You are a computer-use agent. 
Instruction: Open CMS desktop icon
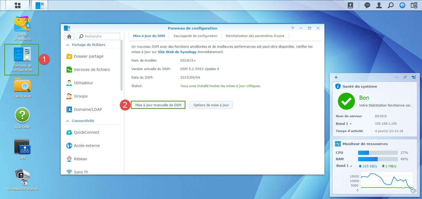[22, 149]
